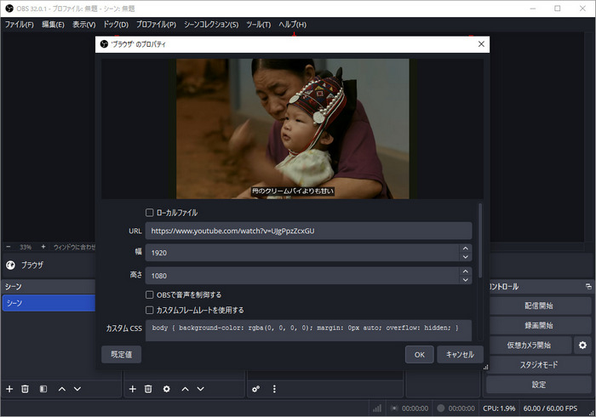Open the ツール(T) menu
This screenshot has width=596, height=417.
[x=259, y=25]
